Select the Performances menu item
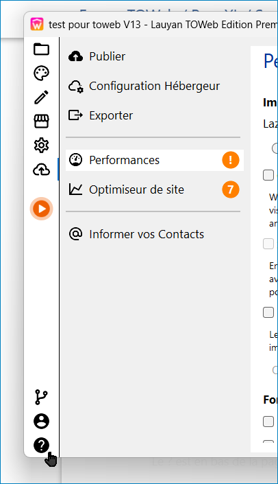 [155, 160]
